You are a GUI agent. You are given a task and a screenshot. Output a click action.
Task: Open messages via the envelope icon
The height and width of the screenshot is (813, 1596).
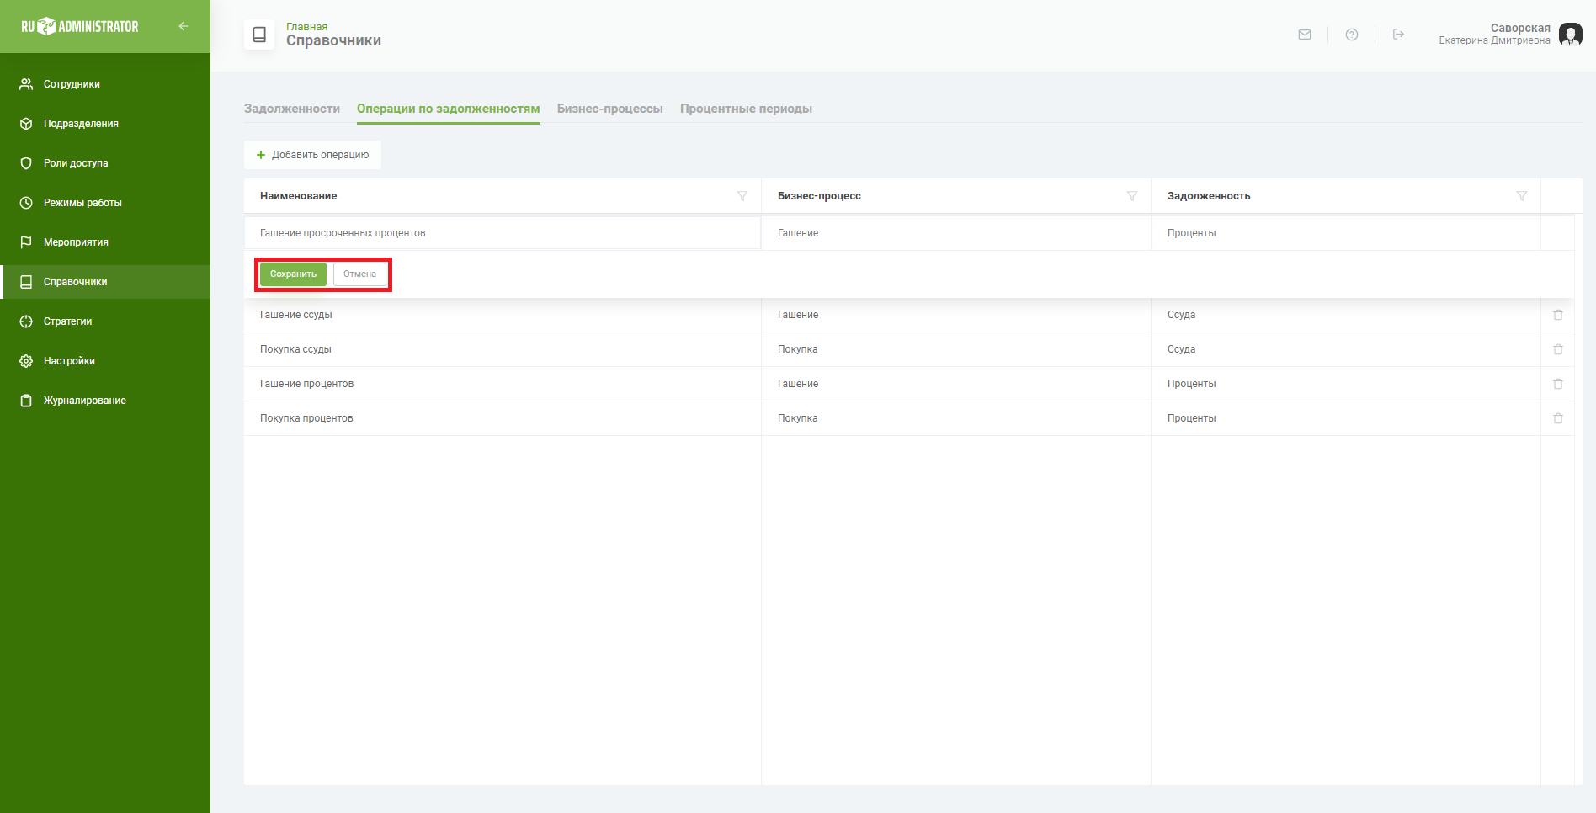[1305, 35]
